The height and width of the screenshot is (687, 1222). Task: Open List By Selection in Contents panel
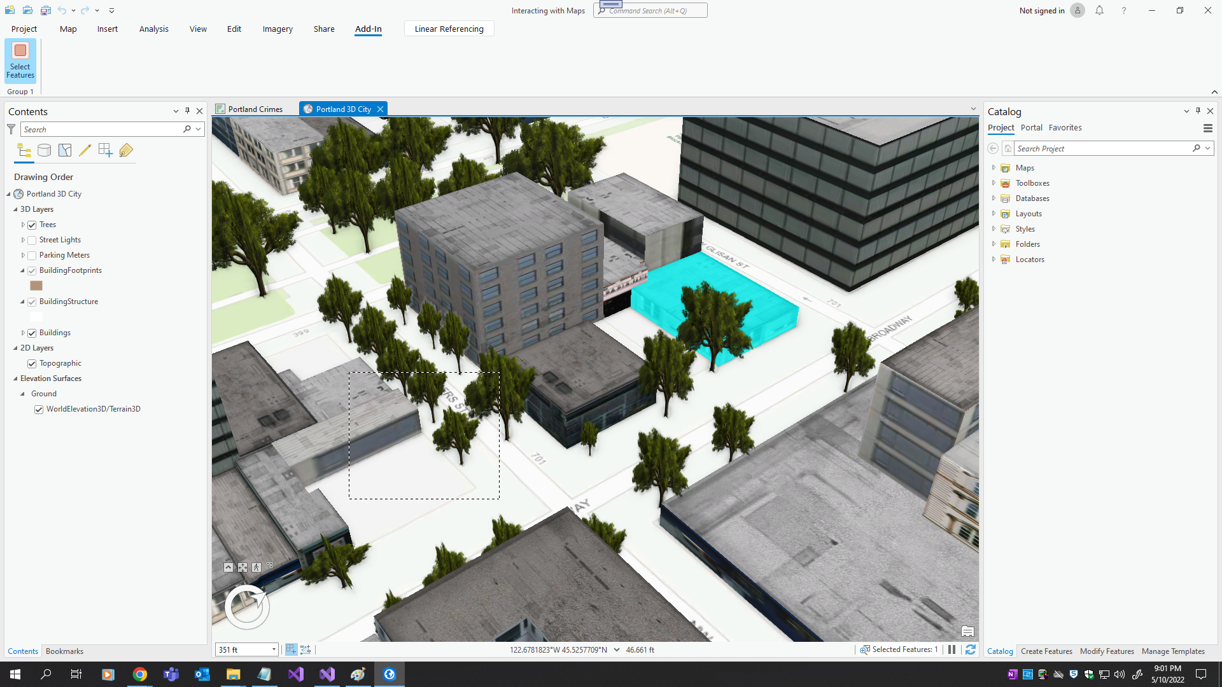click(64, 151)
